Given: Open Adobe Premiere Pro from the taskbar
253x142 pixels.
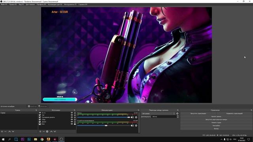Looking at the screenshot, I should (23, 139).
